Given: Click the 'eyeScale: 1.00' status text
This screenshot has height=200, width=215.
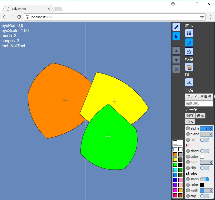Looking at the screenshot, I should point(15,30).
